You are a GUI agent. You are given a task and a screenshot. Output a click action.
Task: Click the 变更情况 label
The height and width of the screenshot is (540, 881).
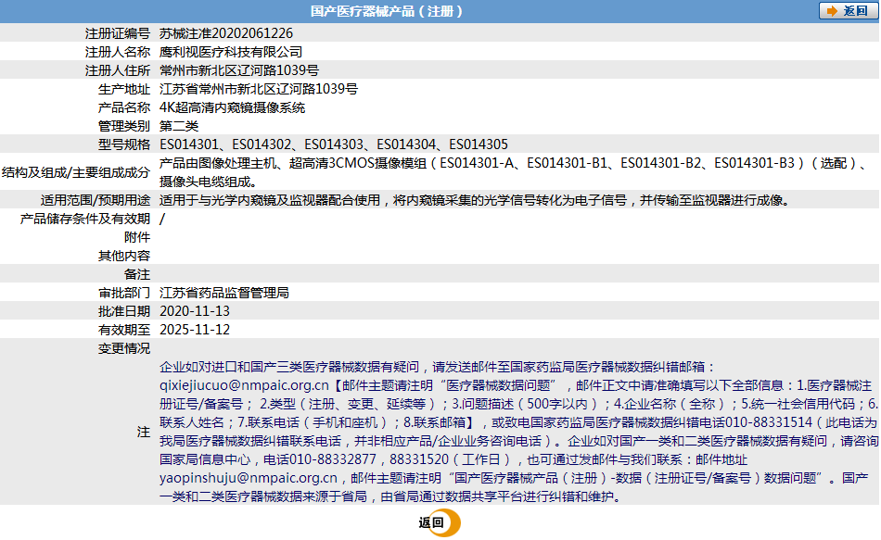click(124, 348)
